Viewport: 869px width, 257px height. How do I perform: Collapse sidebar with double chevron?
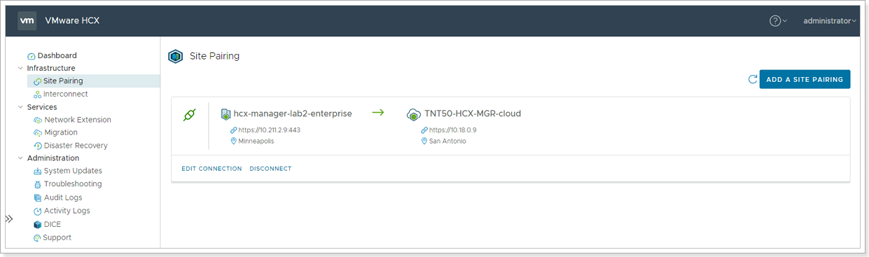point(9,218)
